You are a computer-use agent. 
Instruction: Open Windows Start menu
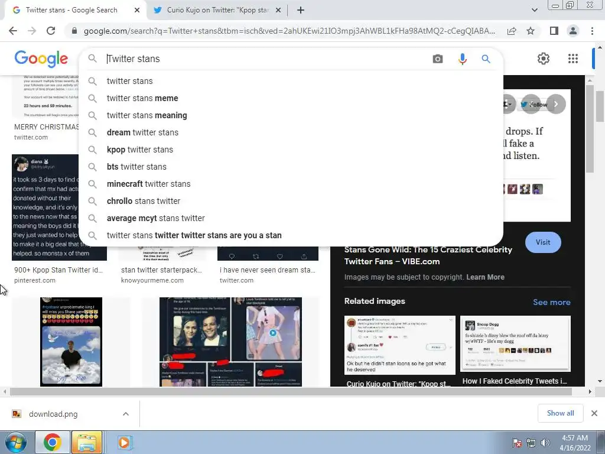pos(16,442)
